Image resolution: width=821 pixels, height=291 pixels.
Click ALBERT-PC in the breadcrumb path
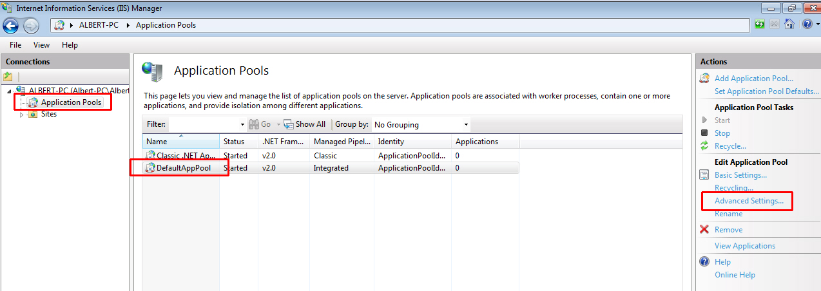[x=101, y=25]
